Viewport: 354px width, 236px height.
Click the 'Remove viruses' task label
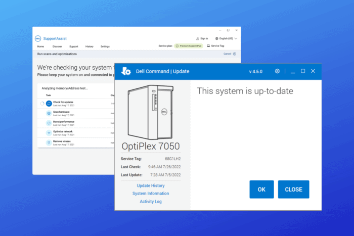62,141
